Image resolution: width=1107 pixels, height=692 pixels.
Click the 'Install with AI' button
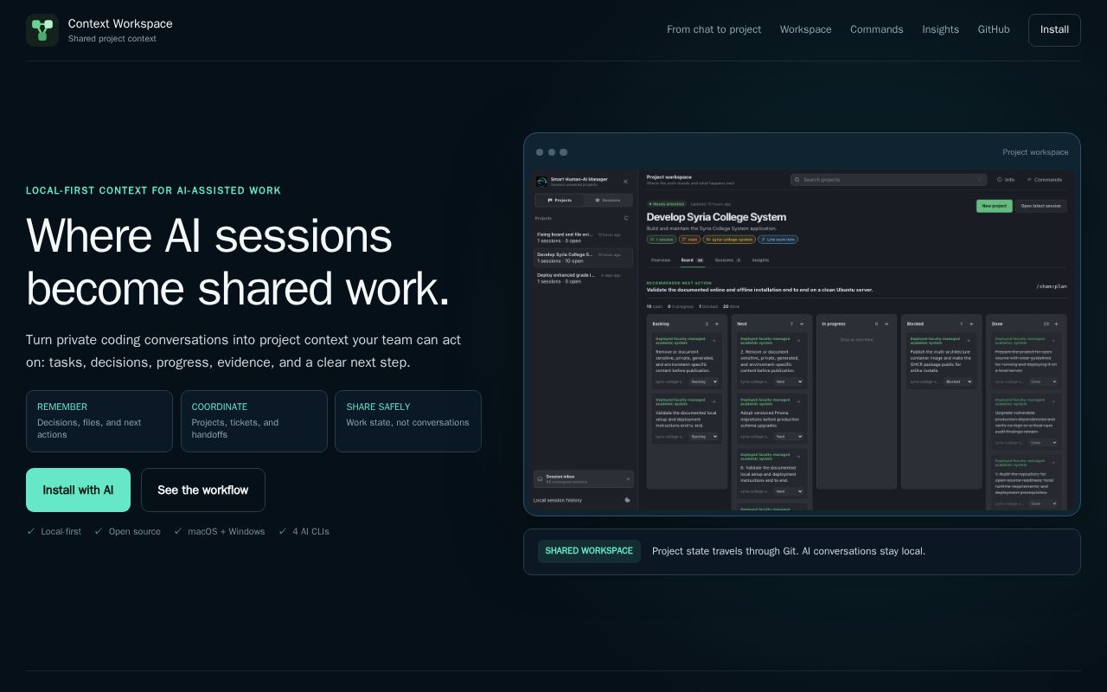(78, 490)
